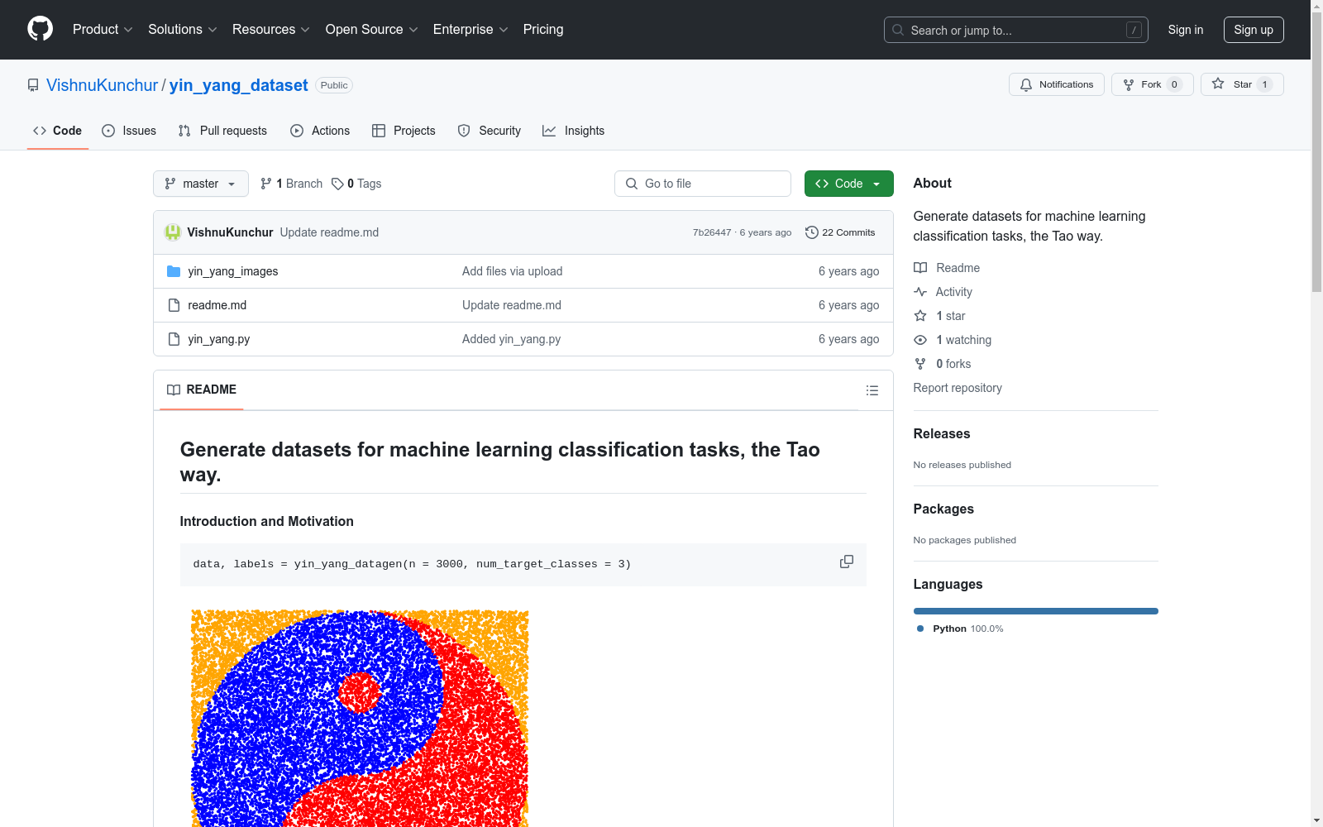
Task: Open the yin_yang_dataset repository link
Action: click(x=238, y=85)
